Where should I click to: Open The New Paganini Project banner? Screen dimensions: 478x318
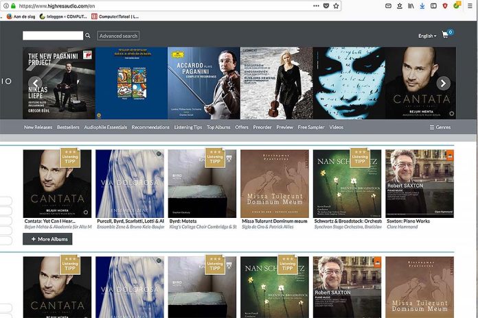(x=59, y=83)
